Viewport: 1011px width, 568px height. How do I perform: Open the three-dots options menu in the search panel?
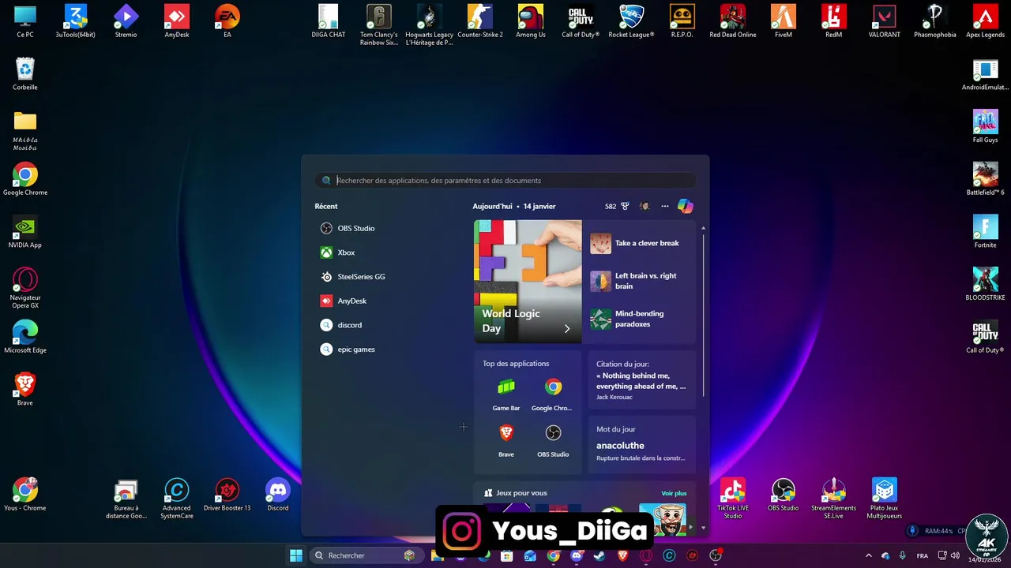(x=665, y=206)
